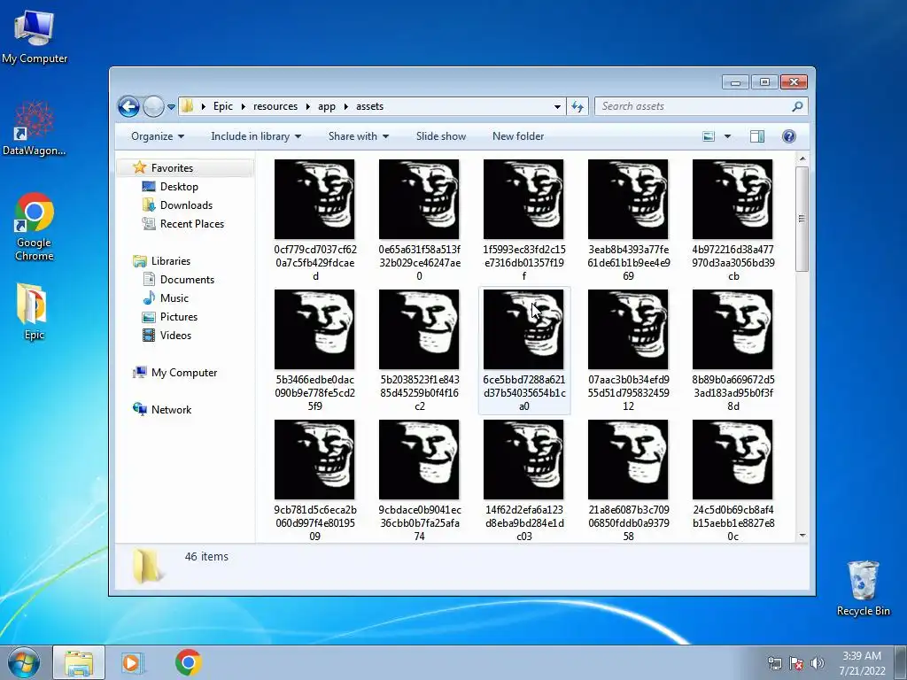
Task: Open the Music library
Action: [x=174, y=298]
